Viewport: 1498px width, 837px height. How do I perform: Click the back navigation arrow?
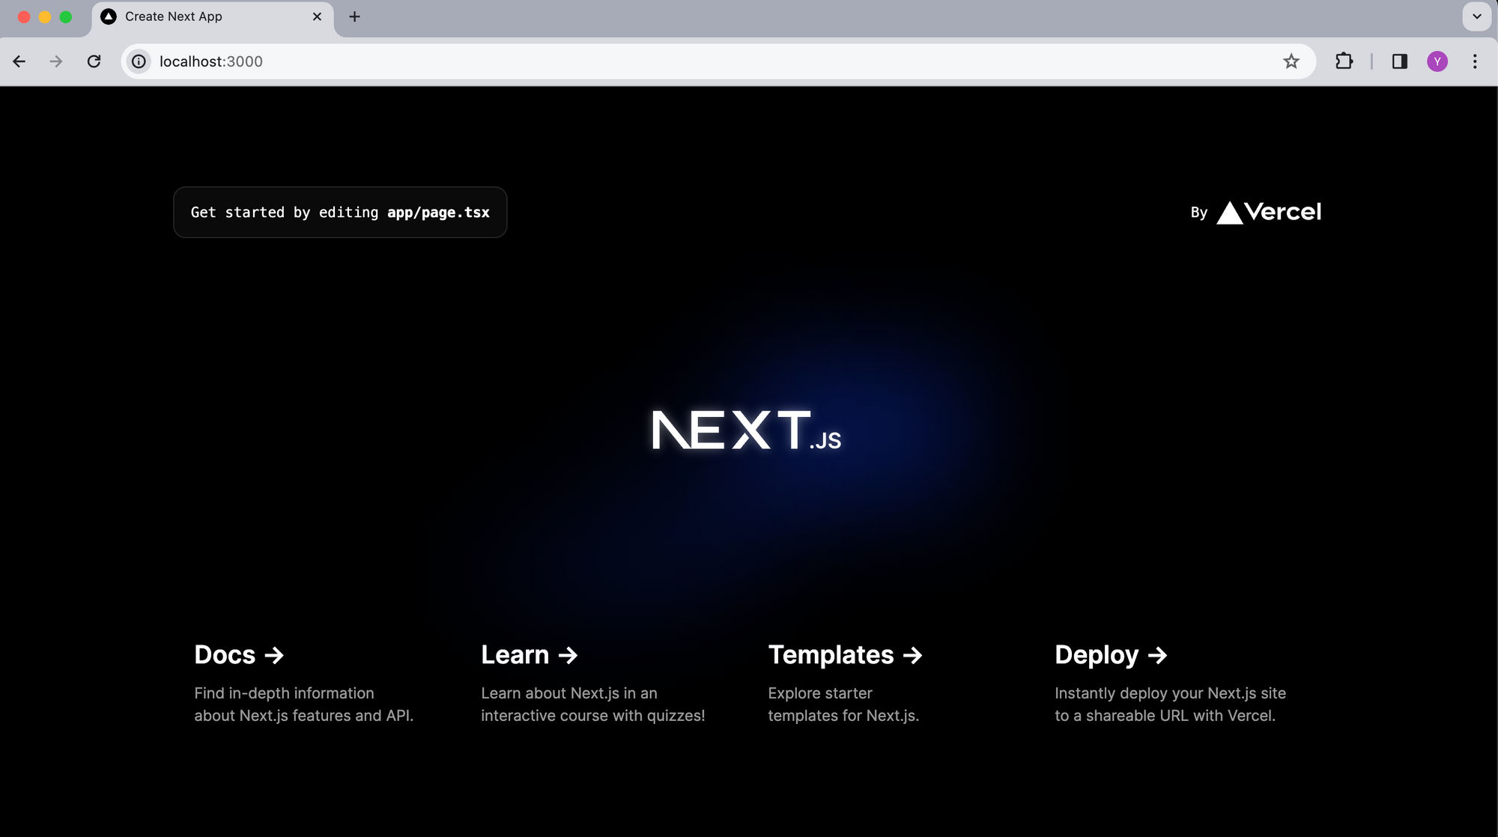20,61
